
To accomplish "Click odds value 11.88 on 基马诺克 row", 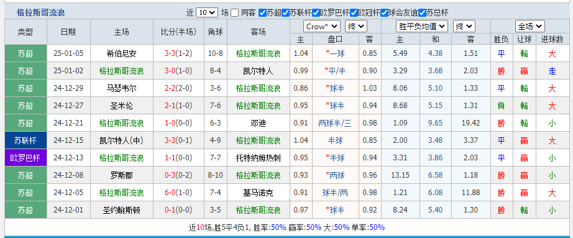I will pyautogui.click(x=470, y=193).
